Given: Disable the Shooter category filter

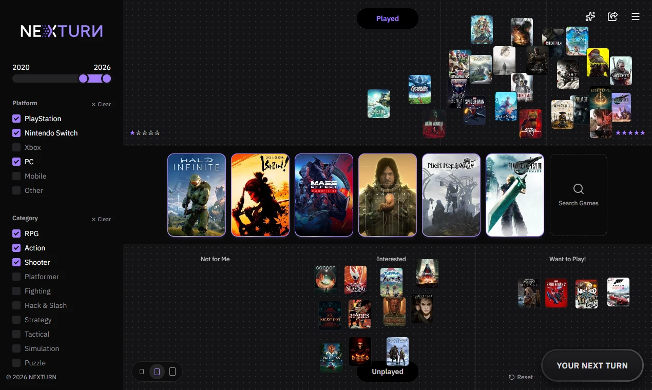Looking at the screenshot, I should pos(16,262).
